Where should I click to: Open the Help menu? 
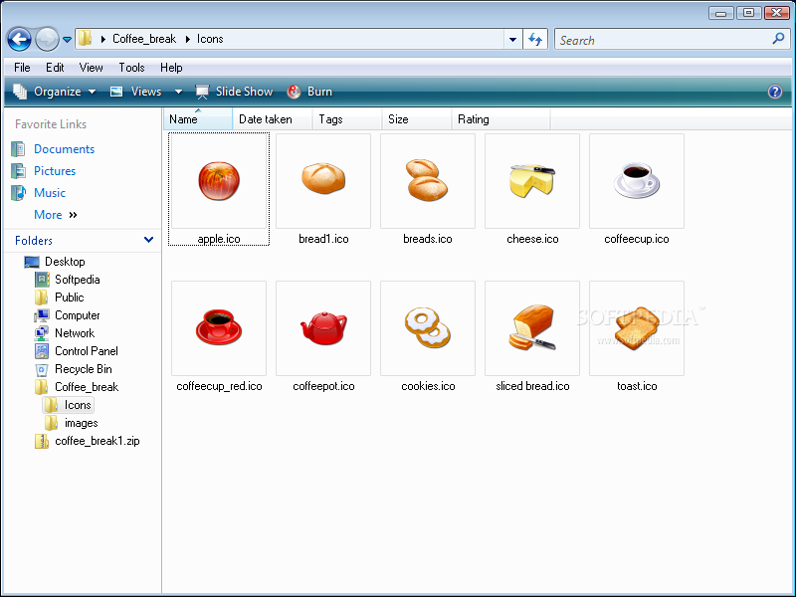(171, 68)
